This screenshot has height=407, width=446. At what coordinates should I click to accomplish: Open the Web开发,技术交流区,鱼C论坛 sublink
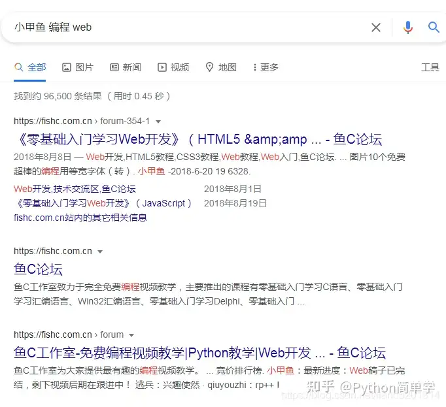point(75,189)
